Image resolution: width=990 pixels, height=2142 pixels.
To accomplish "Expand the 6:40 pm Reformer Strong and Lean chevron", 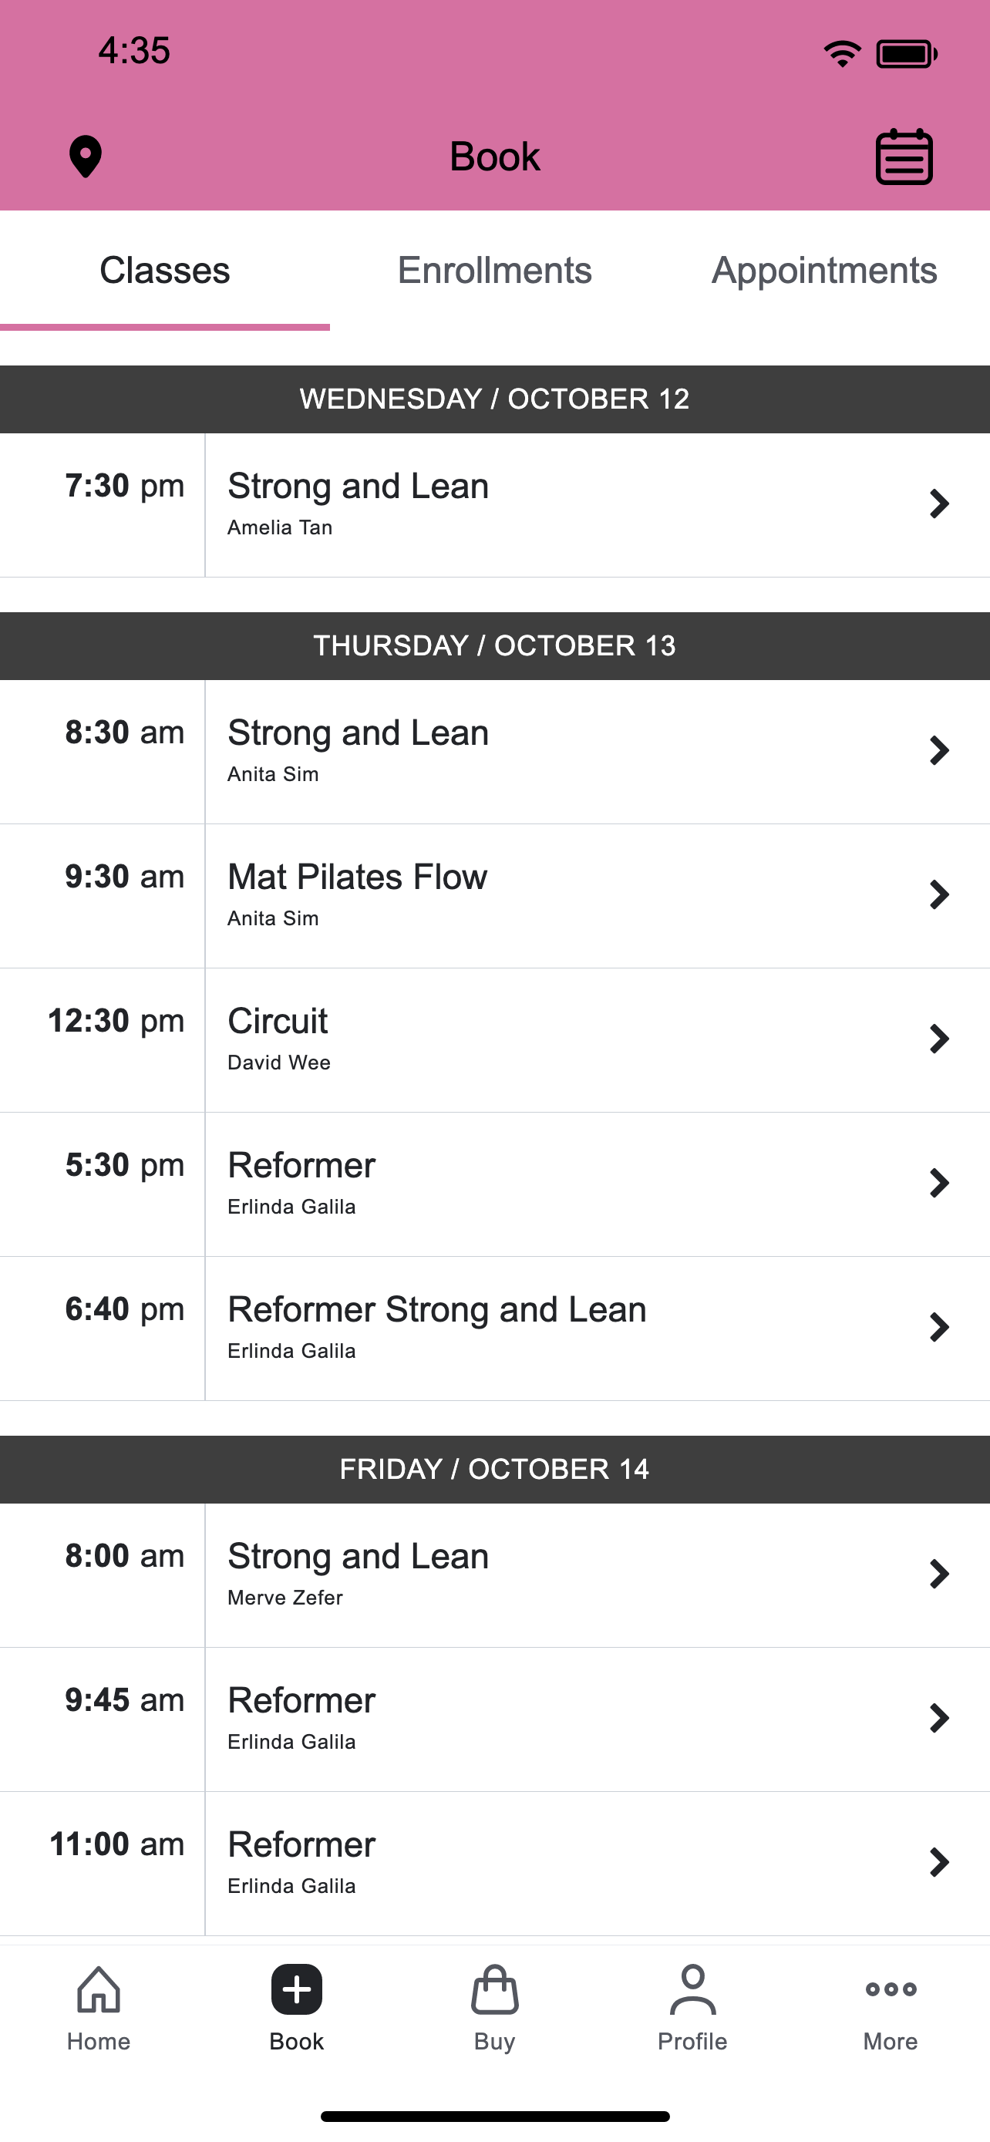I will click(x=939, y=1327).
